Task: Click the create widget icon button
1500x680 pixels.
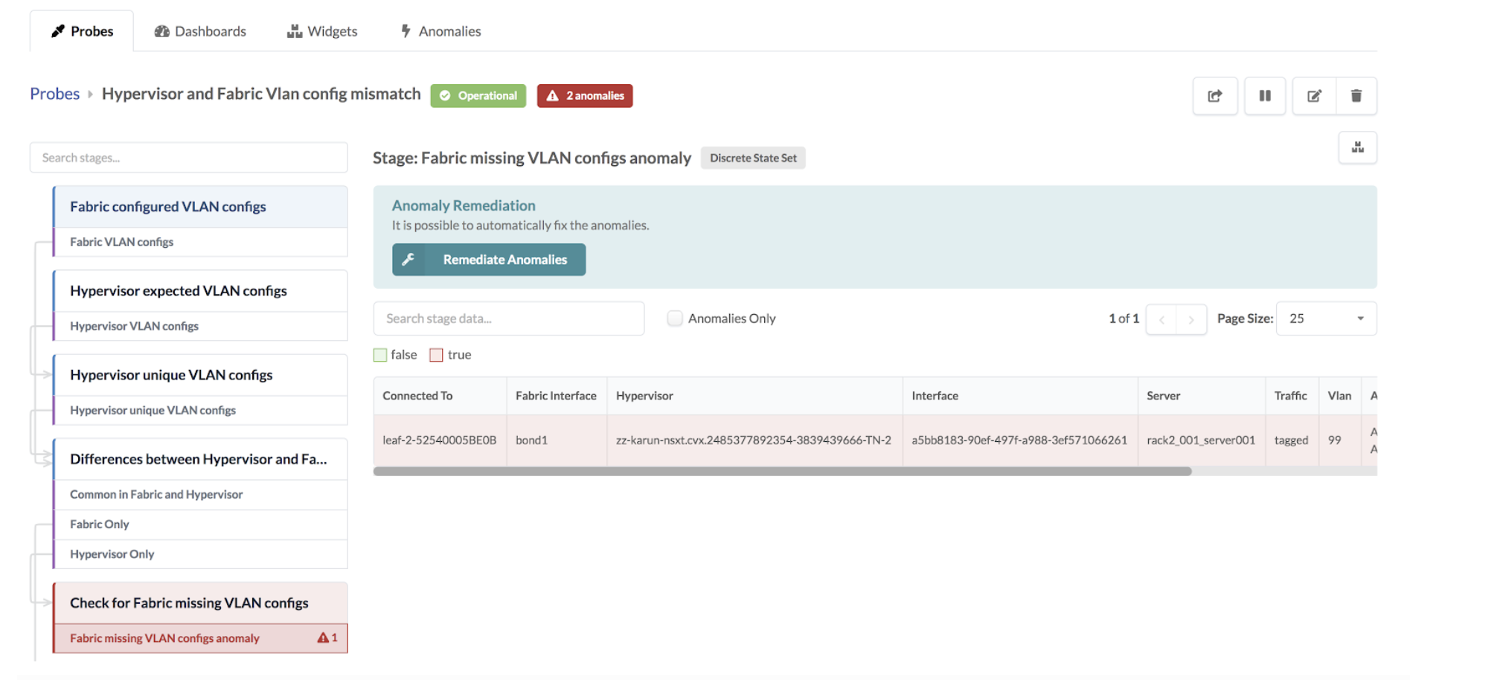Action: pos(1358,147)
